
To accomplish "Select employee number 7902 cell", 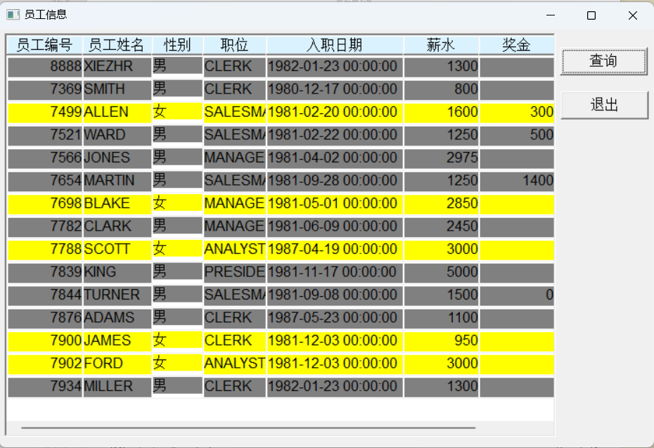I will (x=45, y=364).
